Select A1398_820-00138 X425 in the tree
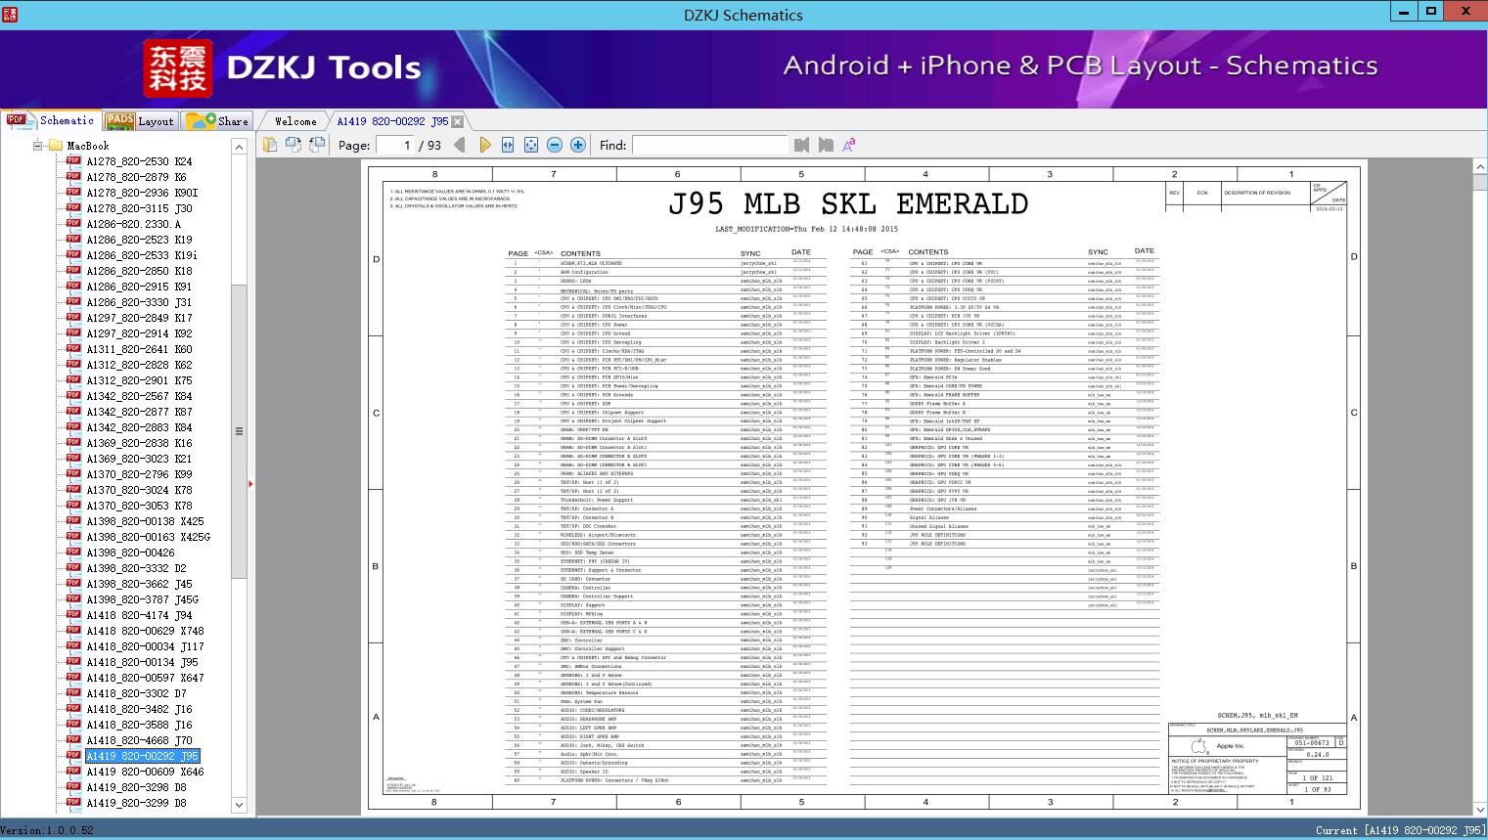Viewport: 1488px width, 840px height. (145, 521)
